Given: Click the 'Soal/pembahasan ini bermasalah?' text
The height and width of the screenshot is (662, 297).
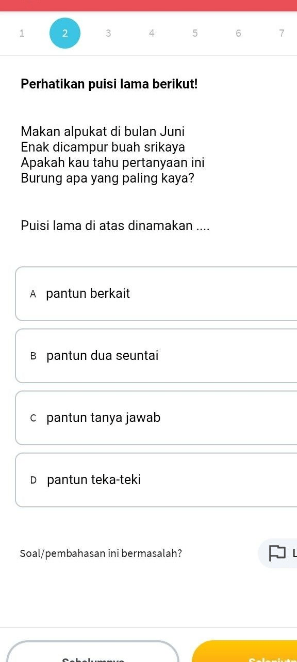Looking at the screenshot, I should (101, 553).
